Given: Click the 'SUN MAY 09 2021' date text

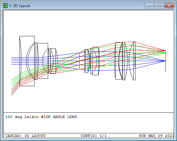Looking at the screenshot, I should click(x=156, y=136).
